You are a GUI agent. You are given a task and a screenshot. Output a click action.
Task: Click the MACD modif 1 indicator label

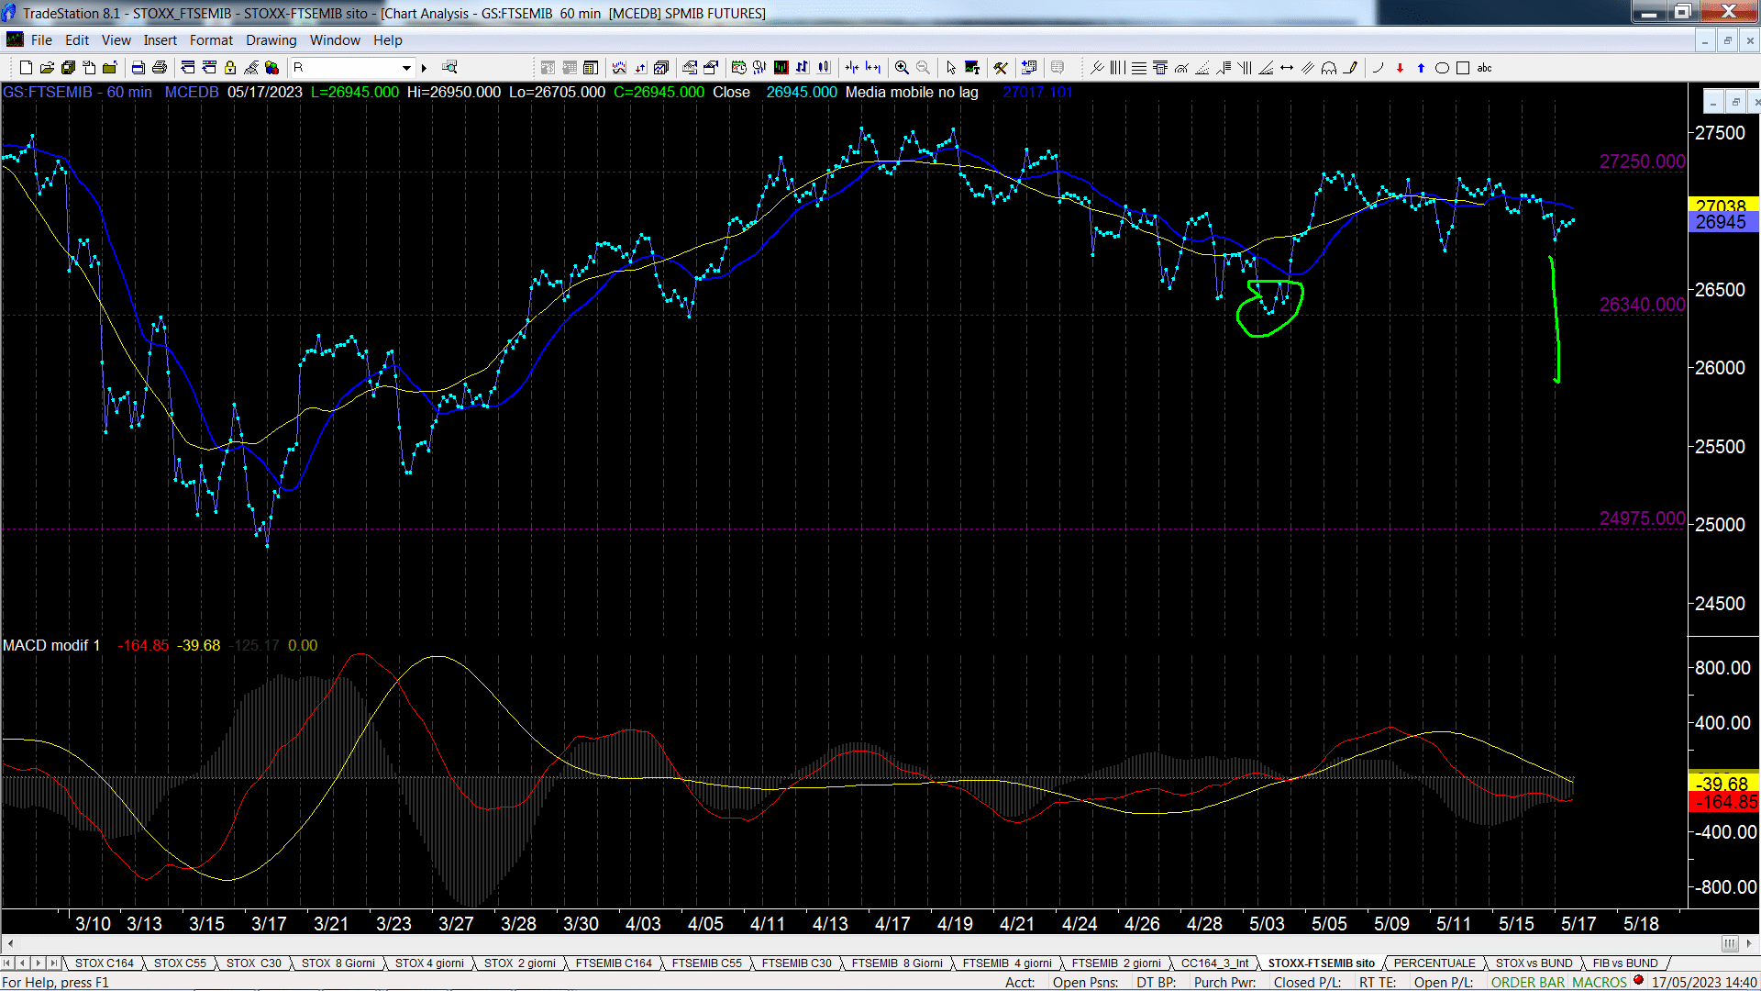(51, 645)
